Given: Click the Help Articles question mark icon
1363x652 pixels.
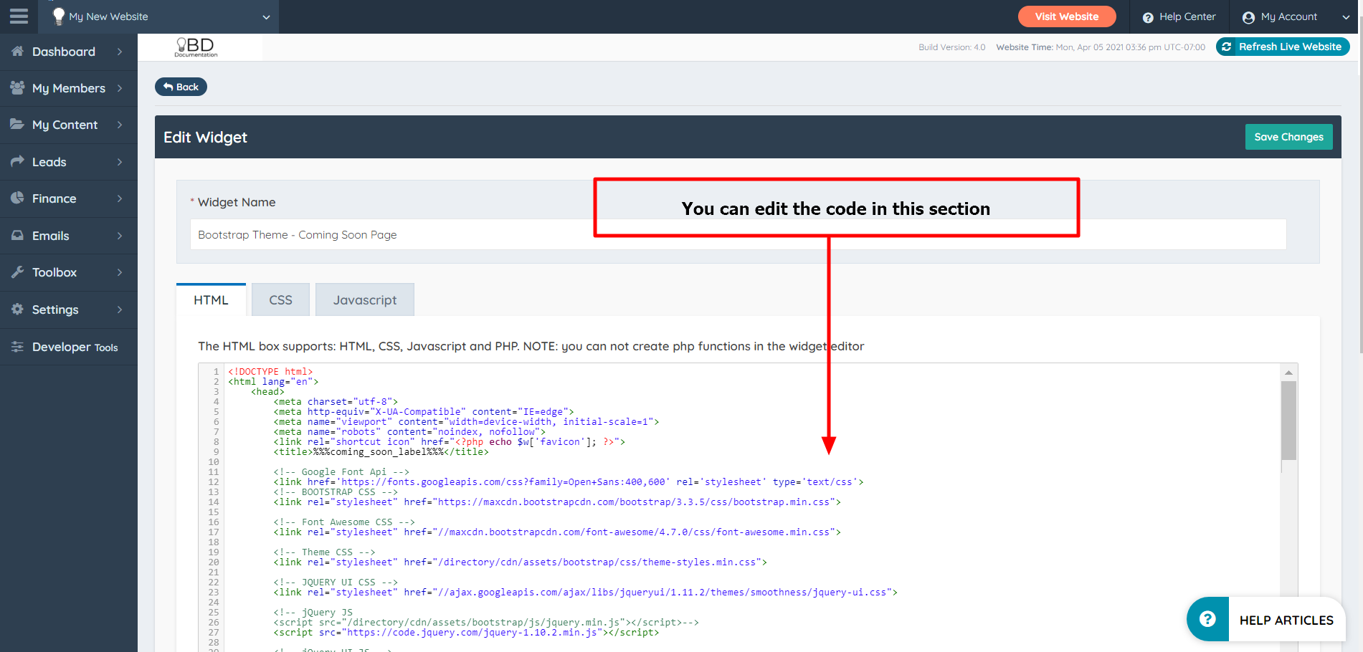Looking at the screenshot, I should (1207, 618).
